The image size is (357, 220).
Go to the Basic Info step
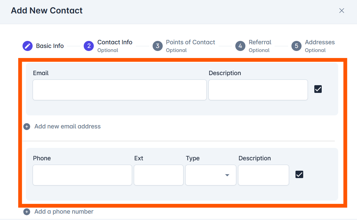[x=50, y=46]
